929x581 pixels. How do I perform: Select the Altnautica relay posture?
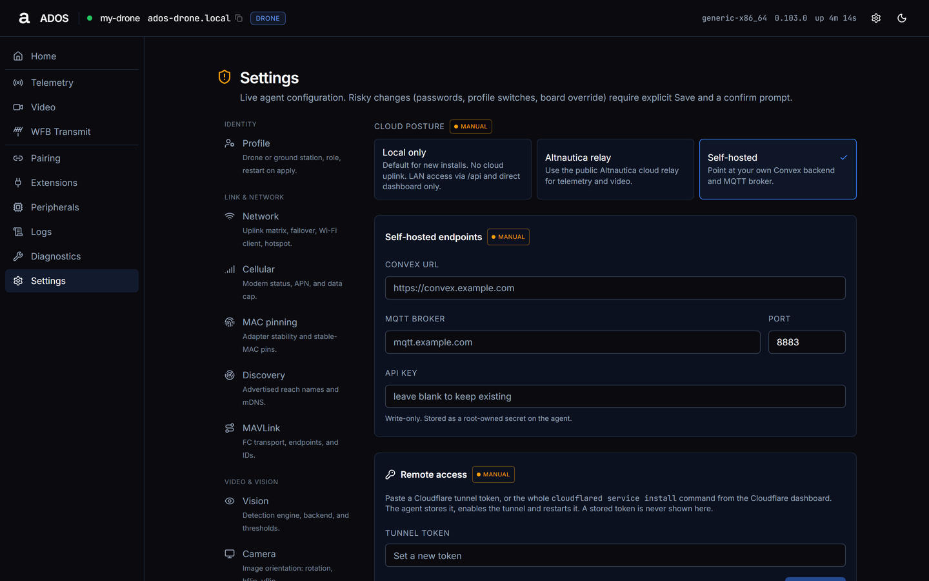coord(615,169)
